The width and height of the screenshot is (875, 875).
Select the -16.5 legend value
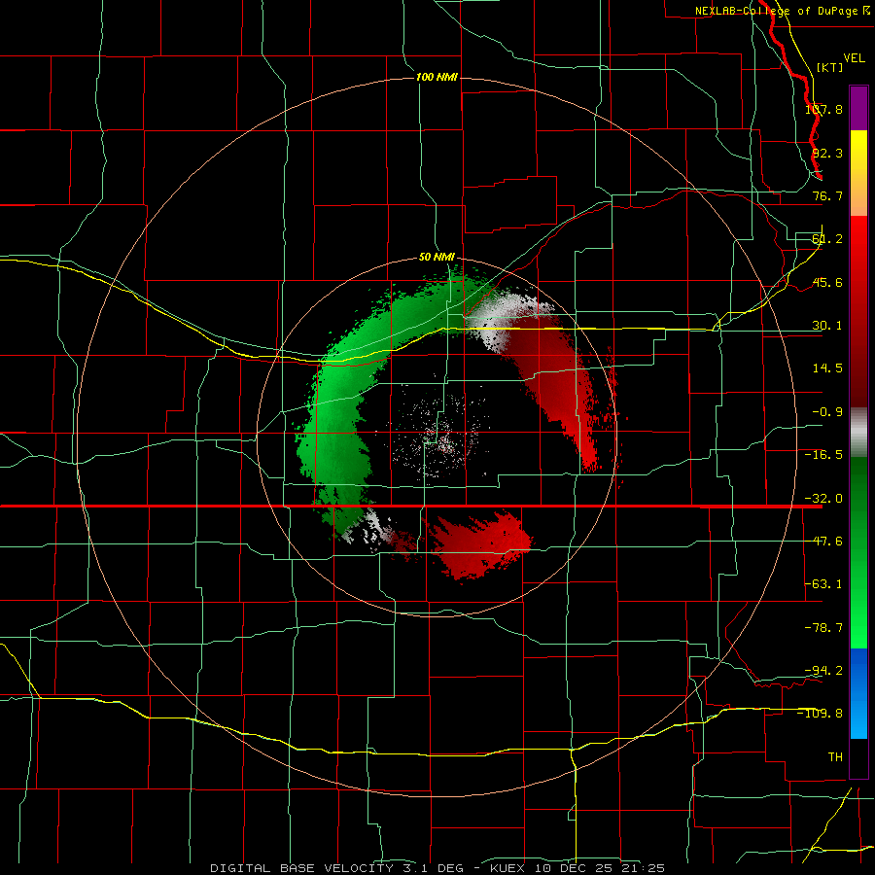(x=823, y=455)
